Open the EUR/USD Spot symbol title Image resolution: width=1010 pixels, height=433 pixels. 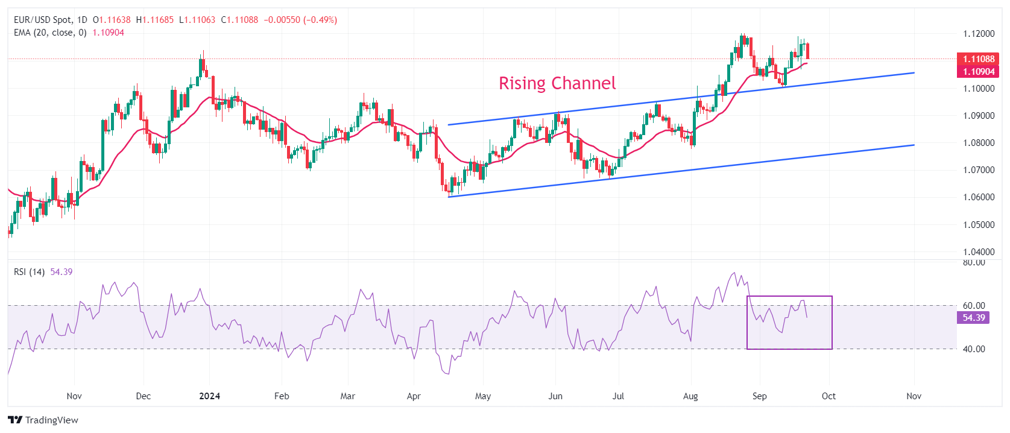42,20
